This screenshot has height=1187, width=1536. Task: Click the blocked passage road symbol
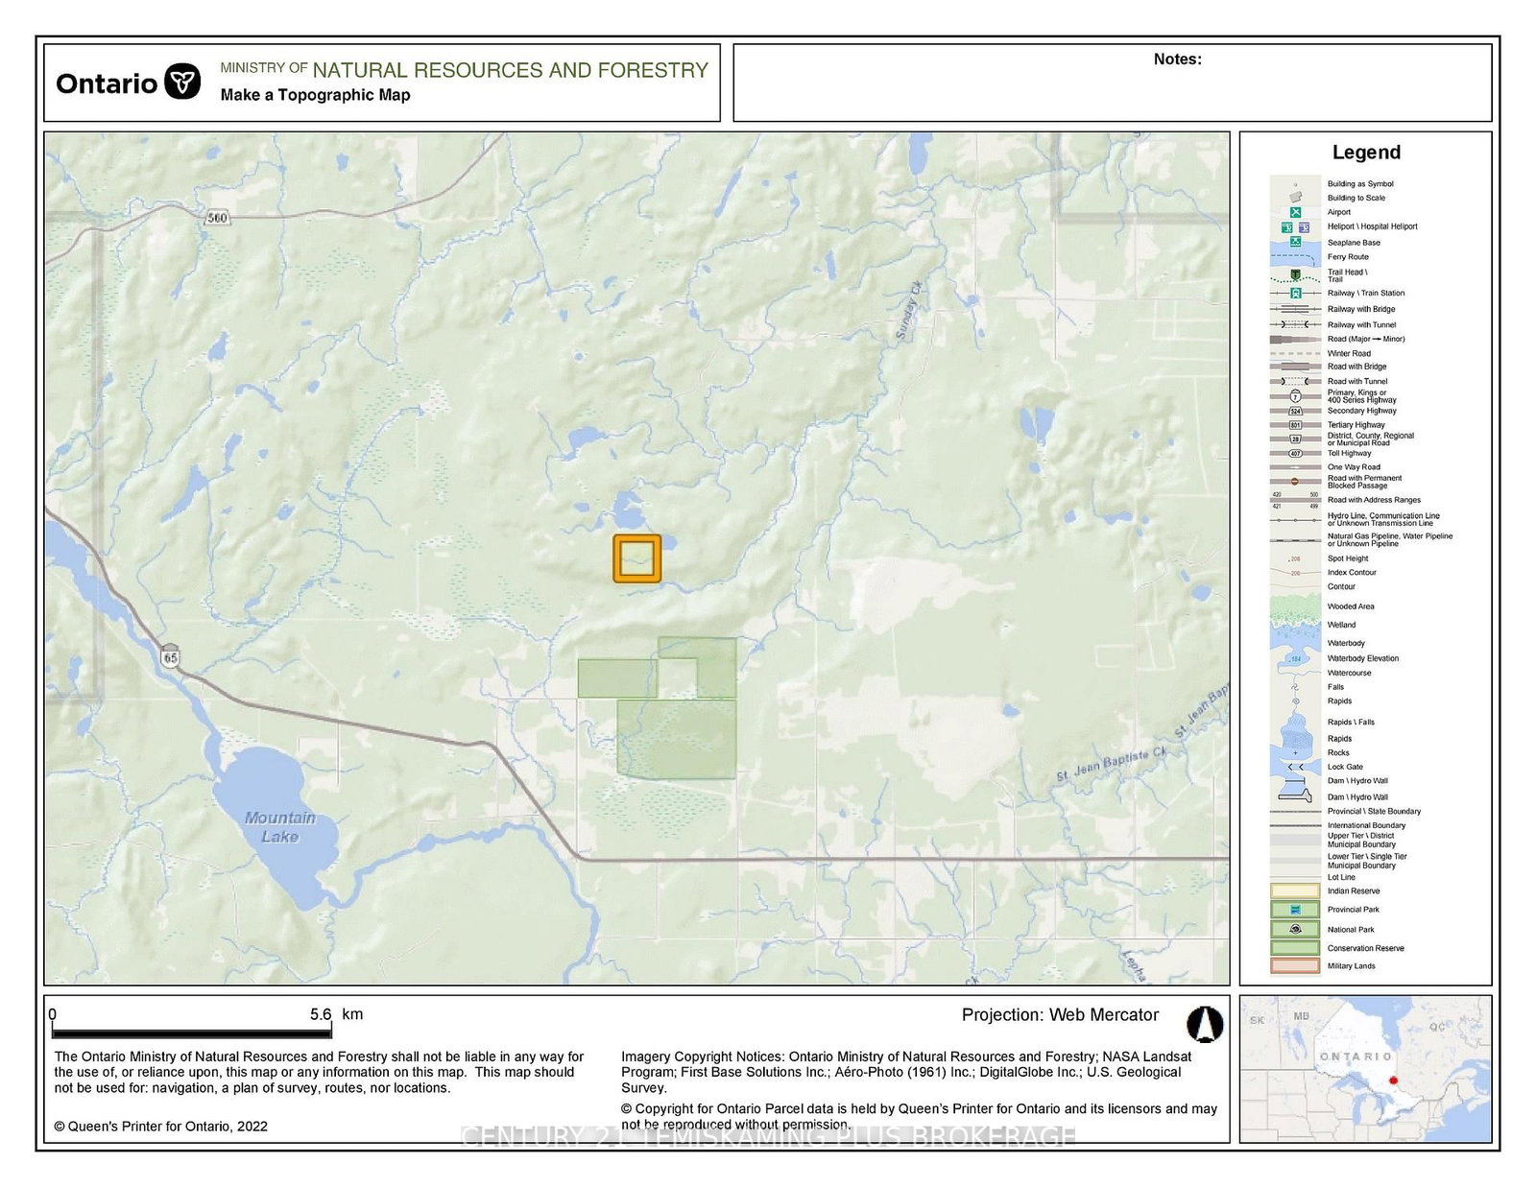click(1295, 481)
